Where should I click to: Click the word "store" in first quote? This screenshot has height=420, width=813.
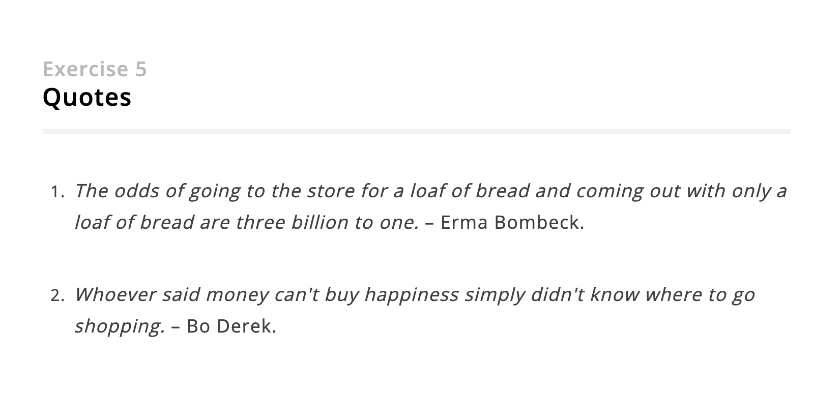coord(331,191)
